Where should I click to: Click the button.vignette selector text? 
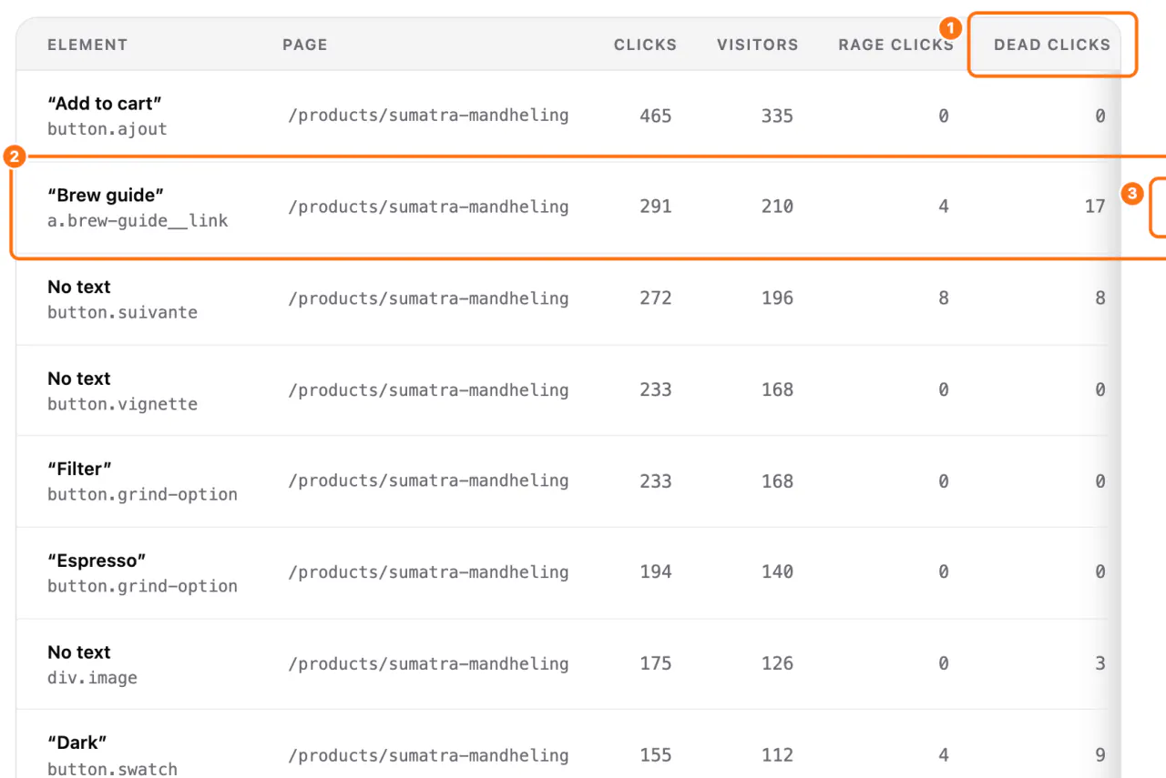click(x=122, y=404)
